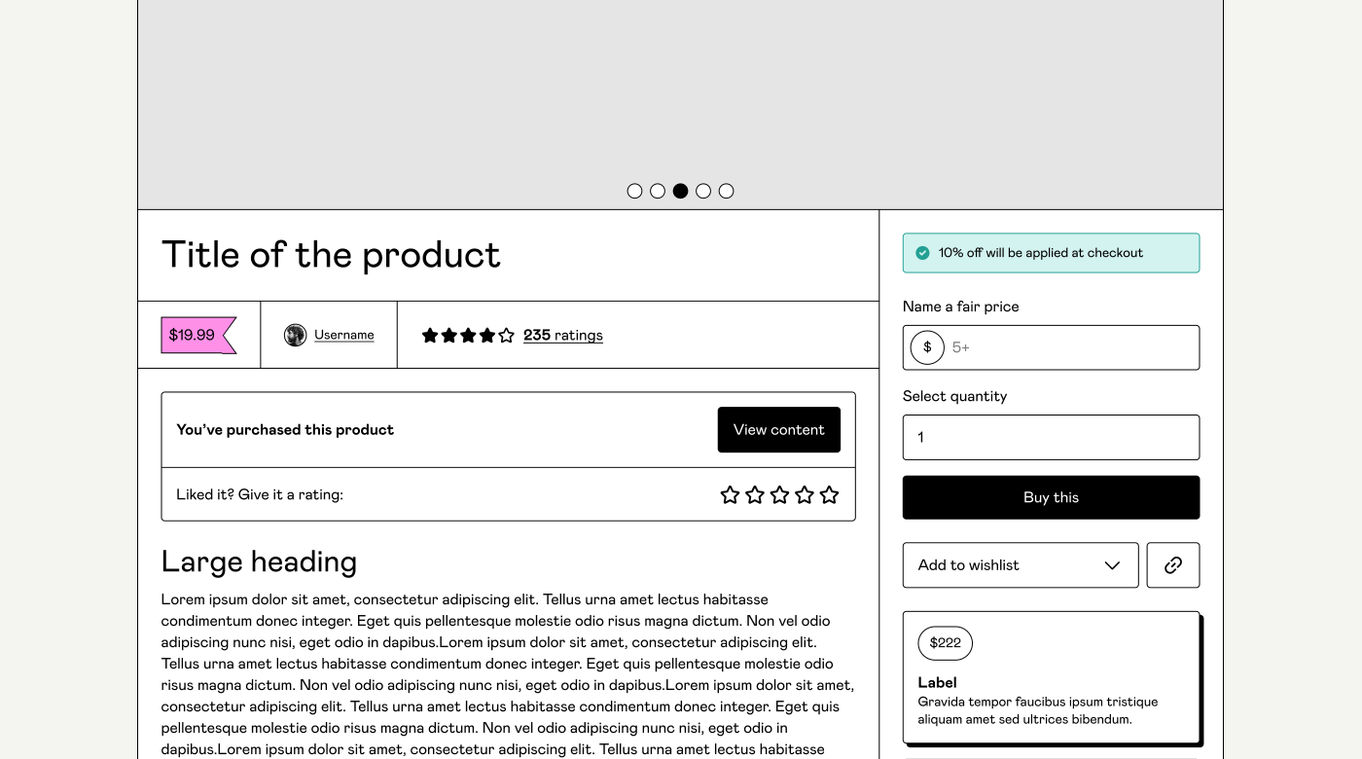
Task: Click the Username link next to the avatar
Action: 343,334
